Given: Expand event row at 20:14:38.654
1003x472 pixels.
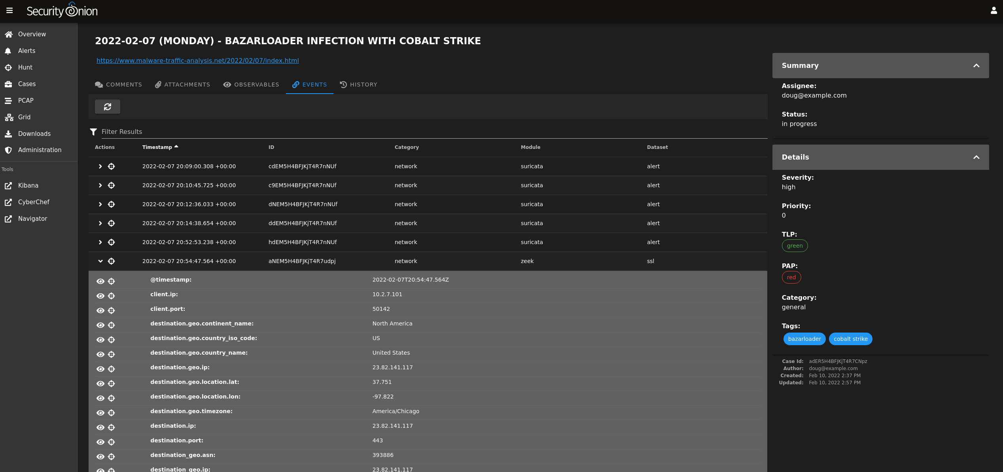Looking at the screenshot, I should [x=100, y=224].
